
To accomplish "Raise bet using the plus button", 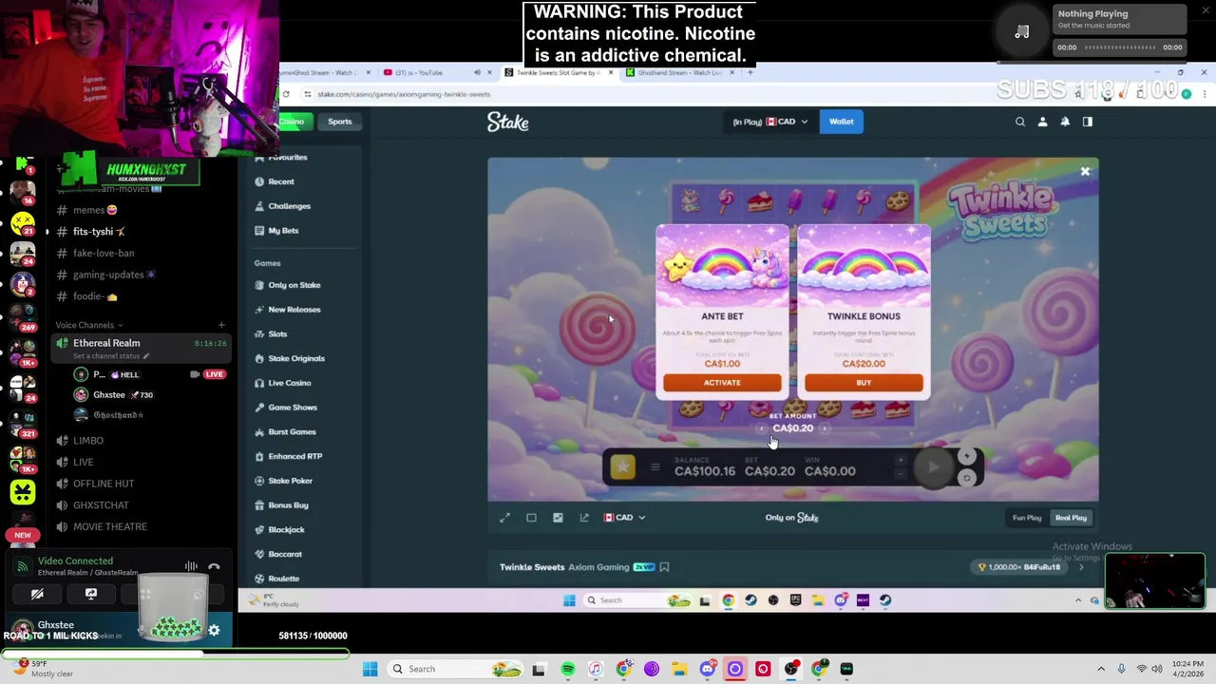I will (x=900, y=461).
